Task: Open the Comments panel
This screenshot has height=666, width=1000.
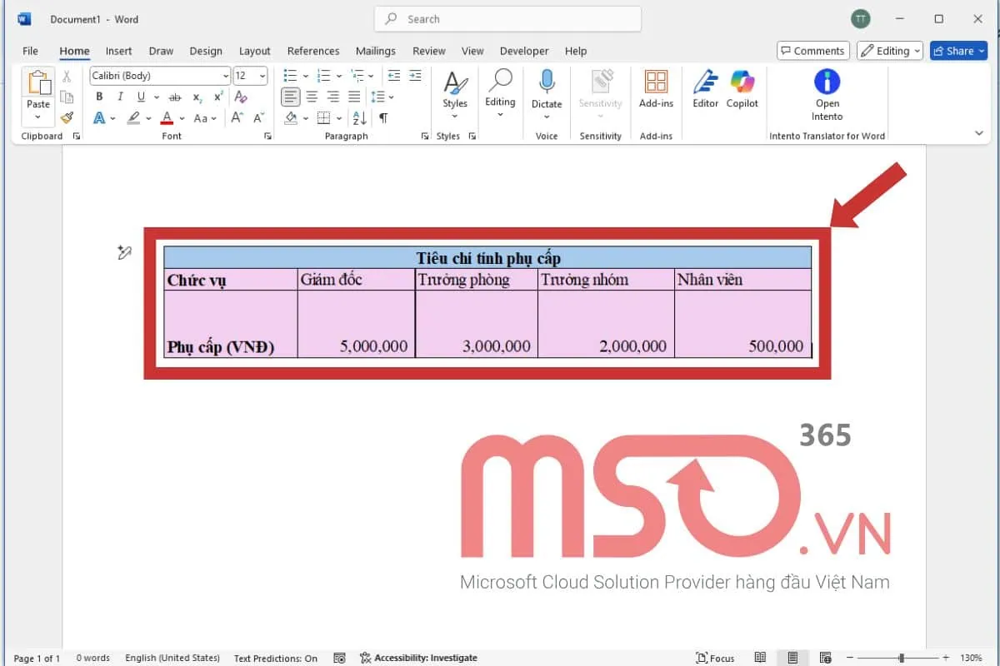Action: pyautogui.click(x=812, y=51)
